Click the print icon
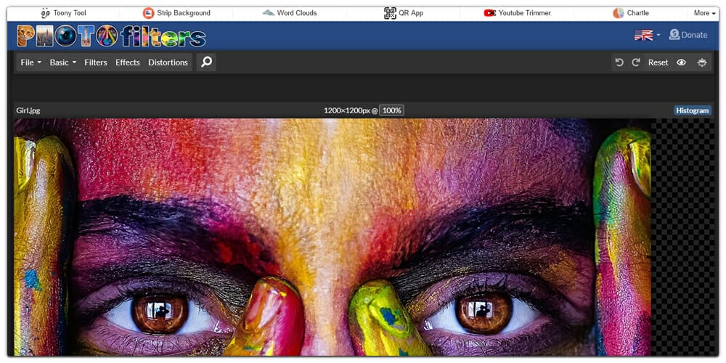 (x=702, y=62)
